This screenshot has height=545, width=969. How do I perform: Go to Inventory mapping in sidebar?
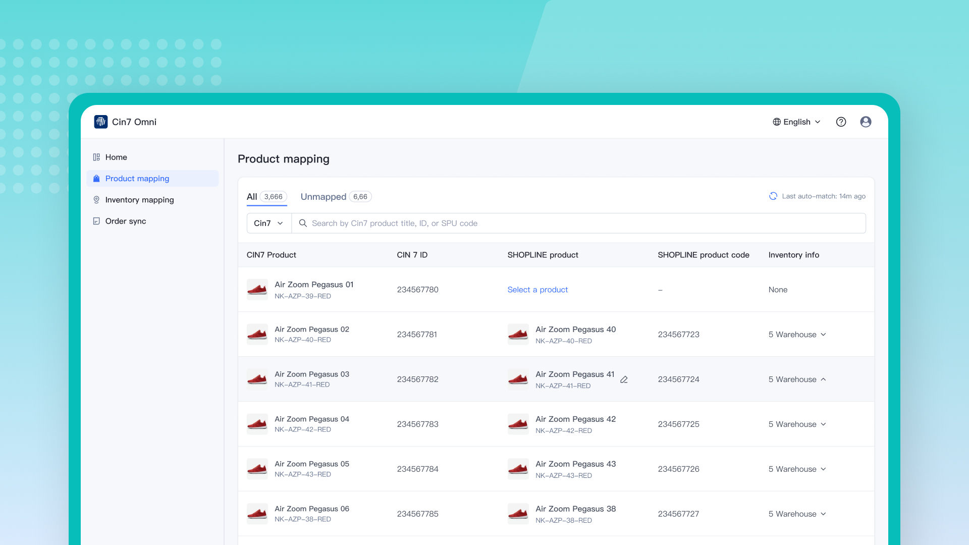coord(139,200)
